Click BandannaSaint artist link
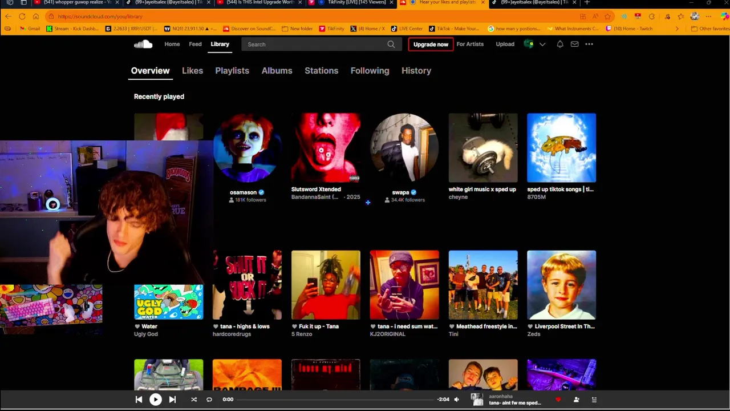Screen dimensions: 730x411 point(314,198)
